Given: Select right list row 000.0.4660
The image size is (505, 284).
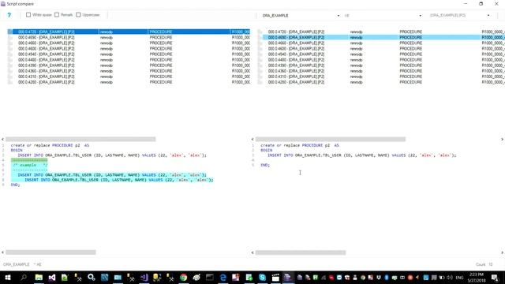Looking at the screenshot, I should click(x=381, y=43).
